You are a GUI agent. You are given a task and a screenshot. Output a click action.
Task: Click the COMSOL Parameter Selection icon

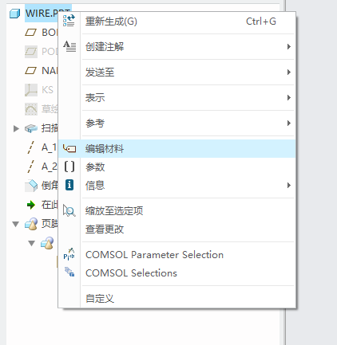click(x=69, y=254)
